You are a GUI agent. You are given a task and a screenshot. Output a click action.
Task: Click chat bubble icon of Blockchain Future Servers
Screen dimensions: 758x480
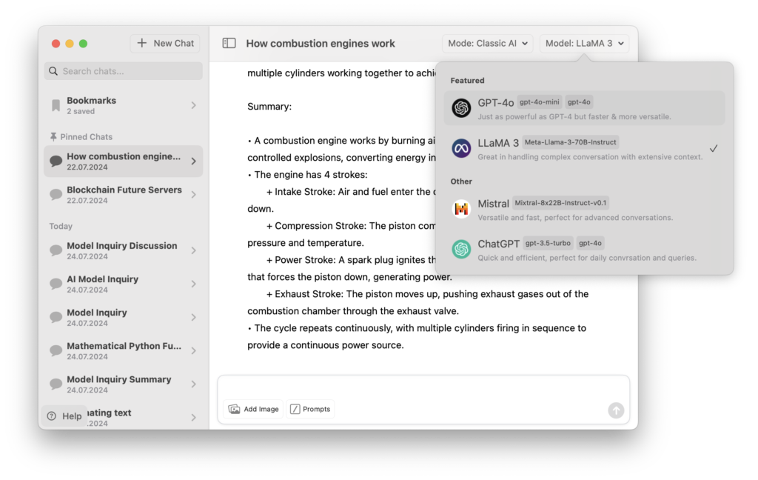pos(56,195)
